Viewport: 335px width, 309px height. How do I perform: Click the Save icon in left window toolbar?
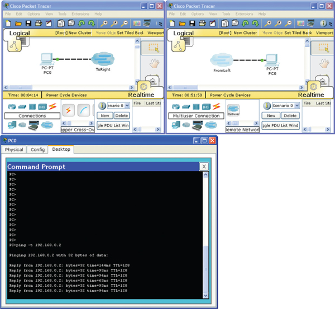coord(28,23)
